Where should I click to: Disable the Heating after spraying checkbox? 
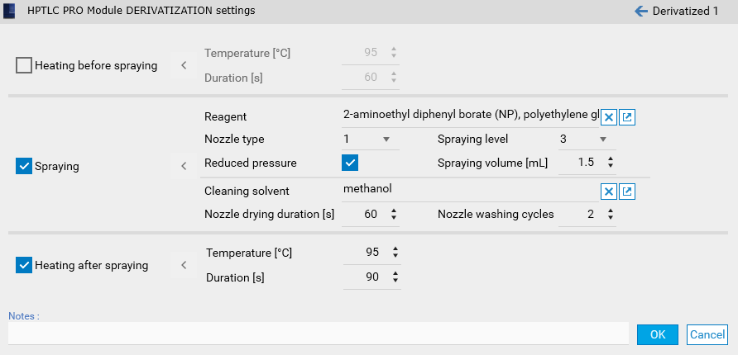click(24, 265)
